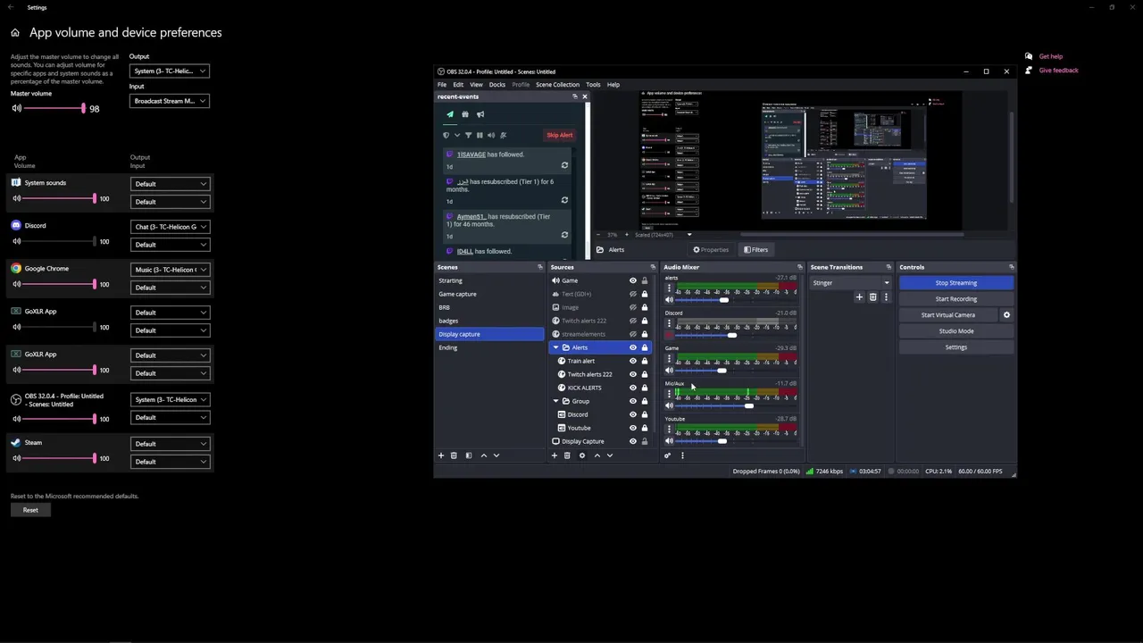Remove selected scene with trash icon

pos(454,455)
